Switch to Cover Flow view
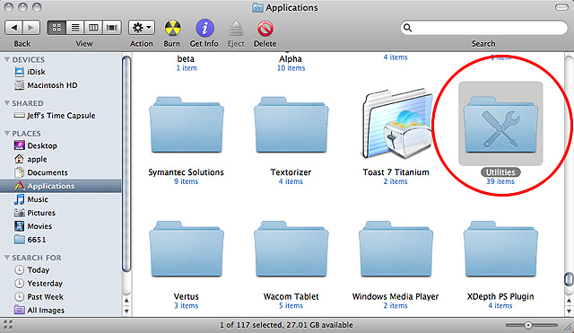574x333 pixels. (112, 28)
